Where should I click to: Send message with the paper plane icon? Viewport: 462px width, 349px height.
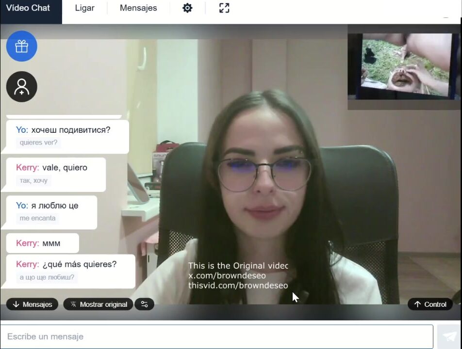pos(449,336)
